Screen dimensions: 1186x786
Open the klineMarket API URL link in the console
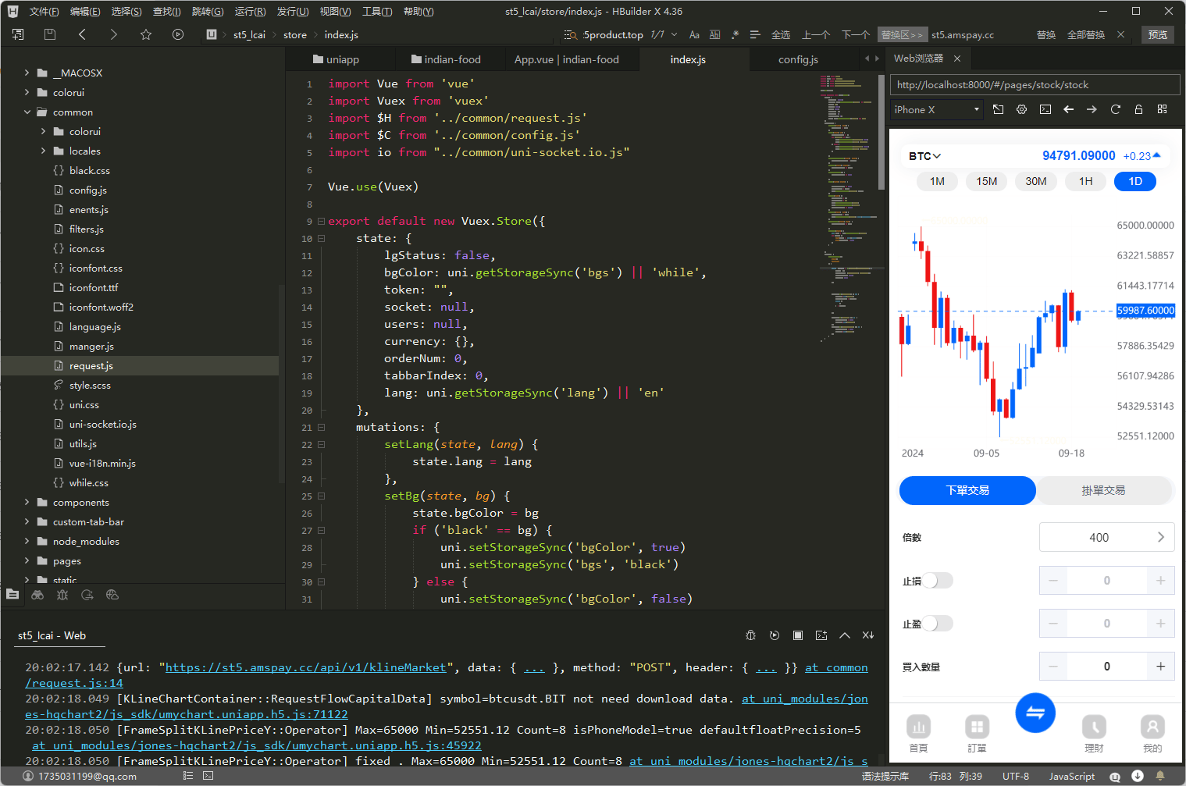[x=305, y=667]
